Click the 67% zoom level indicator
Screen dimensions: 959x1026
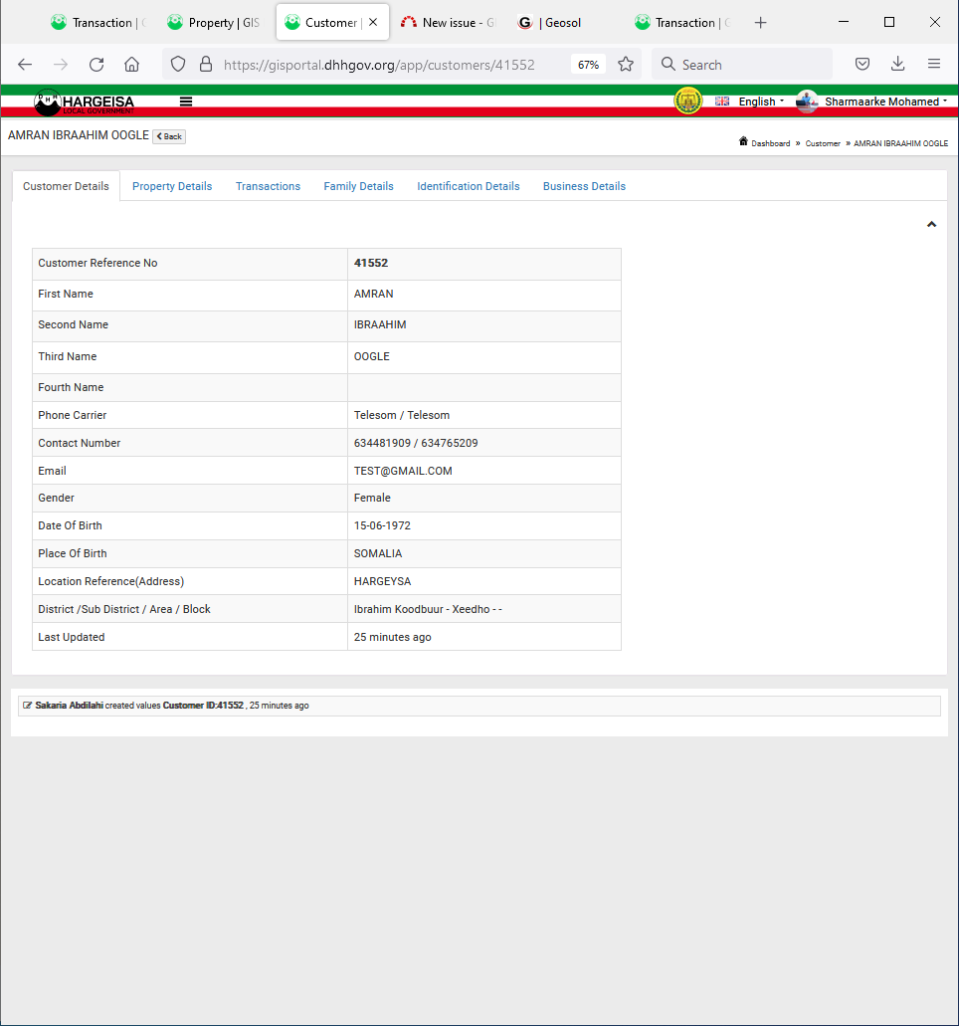point(588,65)
